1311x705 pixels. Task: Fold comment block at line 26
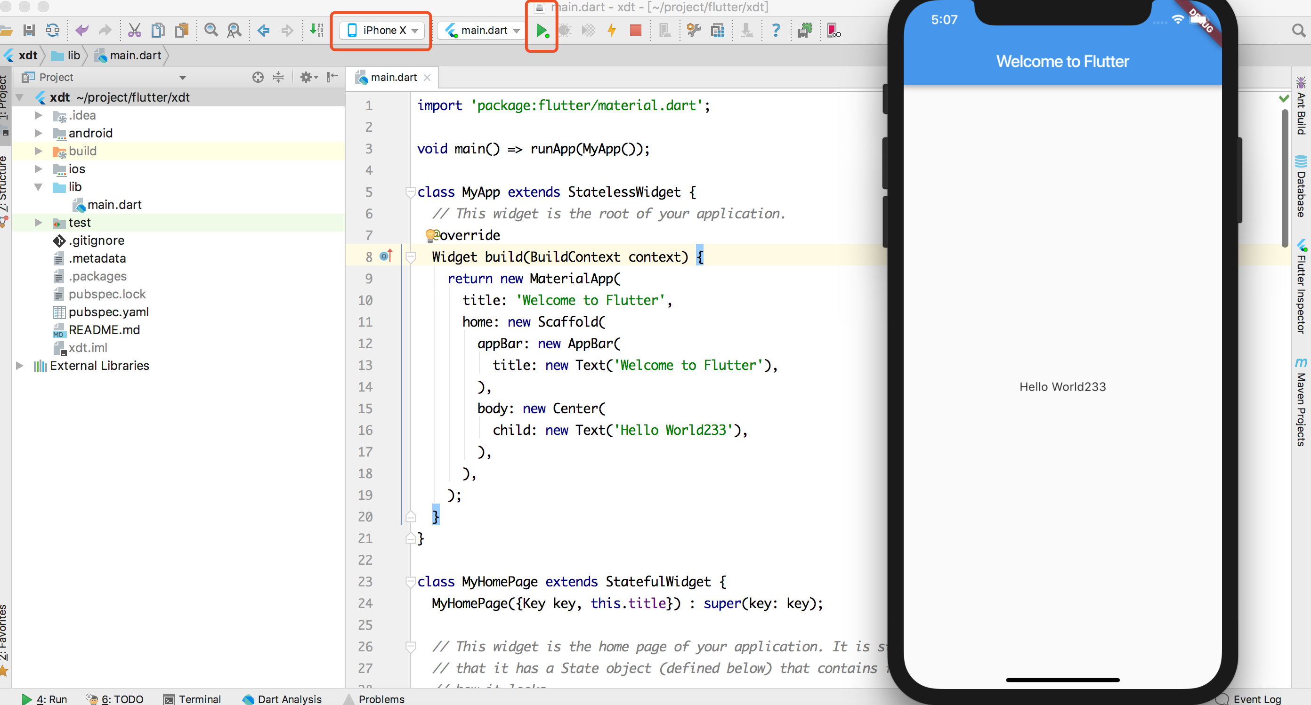[410, 647]
